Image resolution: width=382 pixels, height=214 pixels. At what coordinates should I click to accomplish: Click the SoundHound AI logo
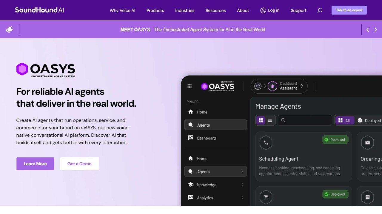(39, 10)
